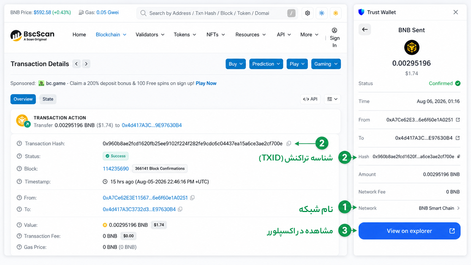The image size is (471, 265).
Task: Click the search magnifier icon
Action: (x=143, y=13)
